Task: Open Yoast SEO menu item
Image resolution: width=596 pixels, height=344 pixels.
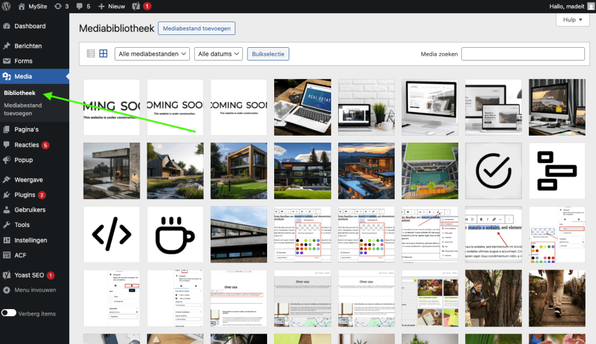Action: point(34,275)
